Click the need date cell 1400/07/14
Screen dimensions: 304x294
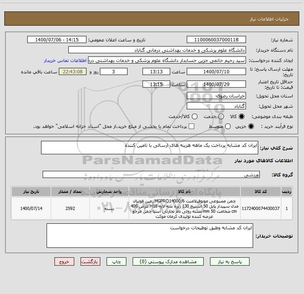point(31,208)
